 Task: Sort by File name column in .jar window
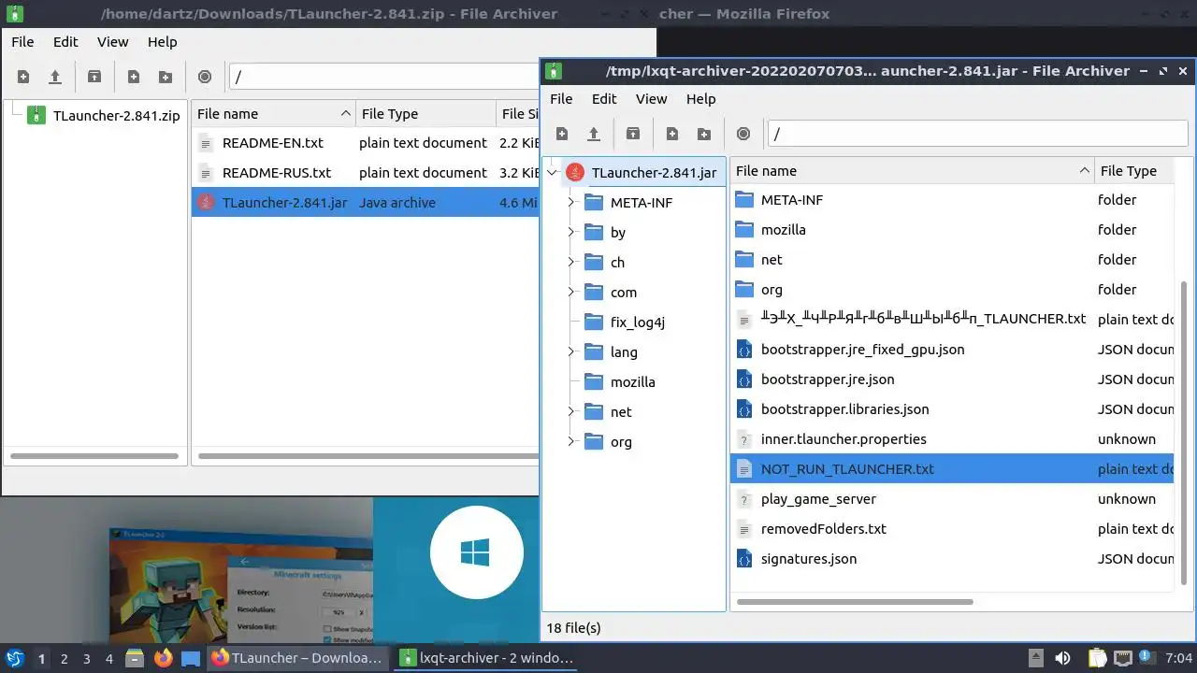tap(912, 171)
